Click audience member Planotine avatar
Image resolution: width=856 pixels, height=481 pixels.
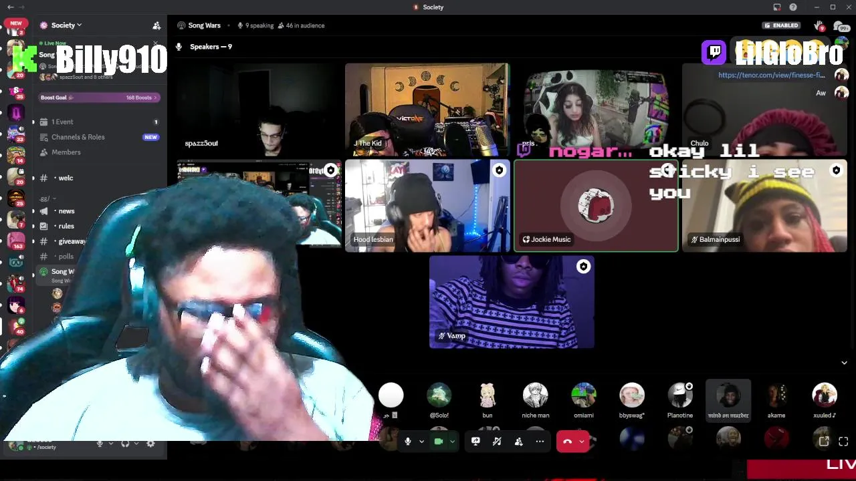(x=680, y=395)
